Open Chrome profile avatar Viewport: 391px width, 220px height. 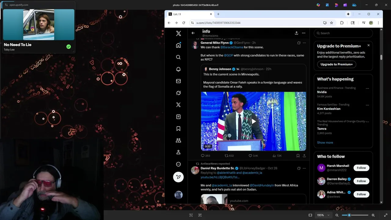click(x=371, y=23)
